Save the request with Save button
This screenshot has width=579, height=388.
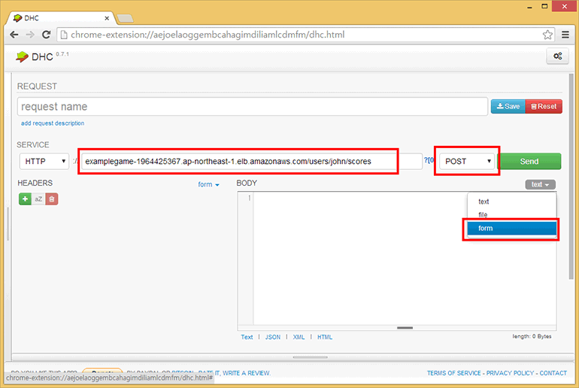[x=508, y=106]
